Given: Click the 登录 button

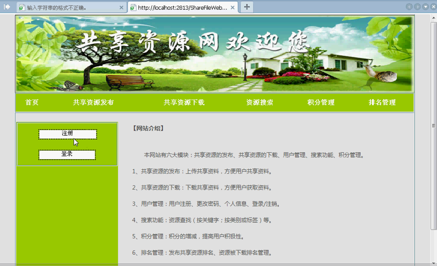Looking at the screenshot, I should click(x=67, y=154).
